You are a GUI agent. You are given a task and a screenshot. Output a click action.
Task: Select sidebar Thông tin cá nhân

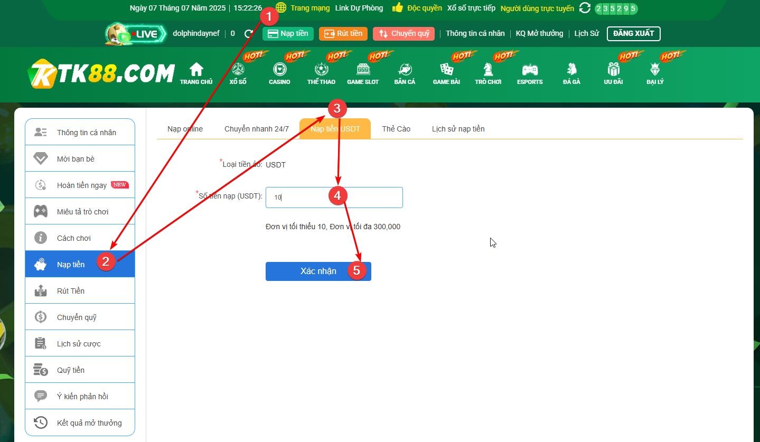click(x=80, y=133)
